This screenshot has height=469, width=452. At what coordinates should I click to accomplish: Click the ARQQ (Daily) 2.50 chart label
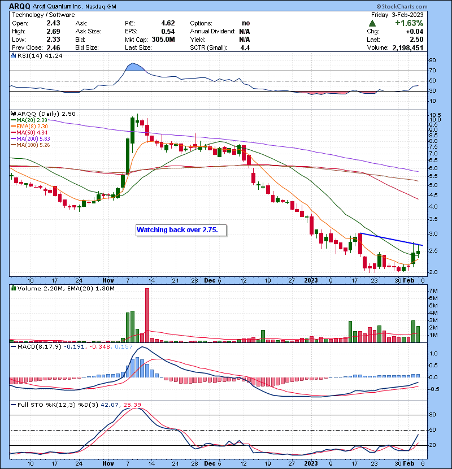click(46, 114)
